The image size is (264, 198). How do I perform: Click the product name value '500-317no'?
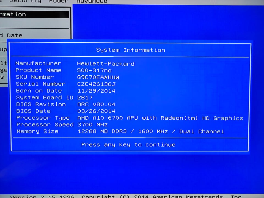click(94, 70)
